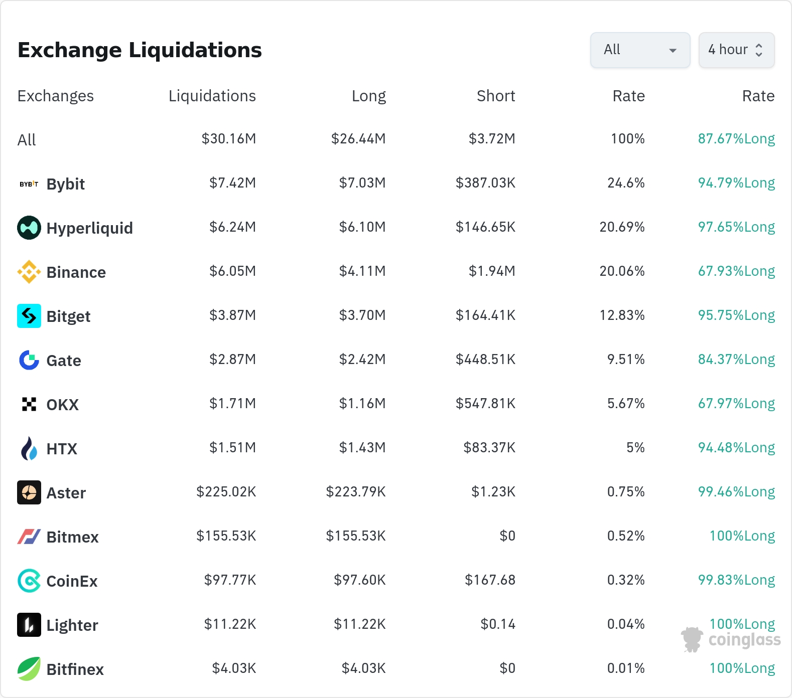
Task: Open the All symbols dropdown
Action: click(640, 50)
